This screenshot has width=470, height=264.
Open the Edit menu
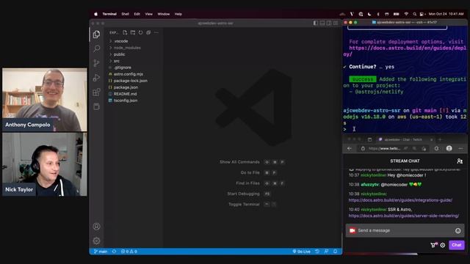click(x=137, y=14)
